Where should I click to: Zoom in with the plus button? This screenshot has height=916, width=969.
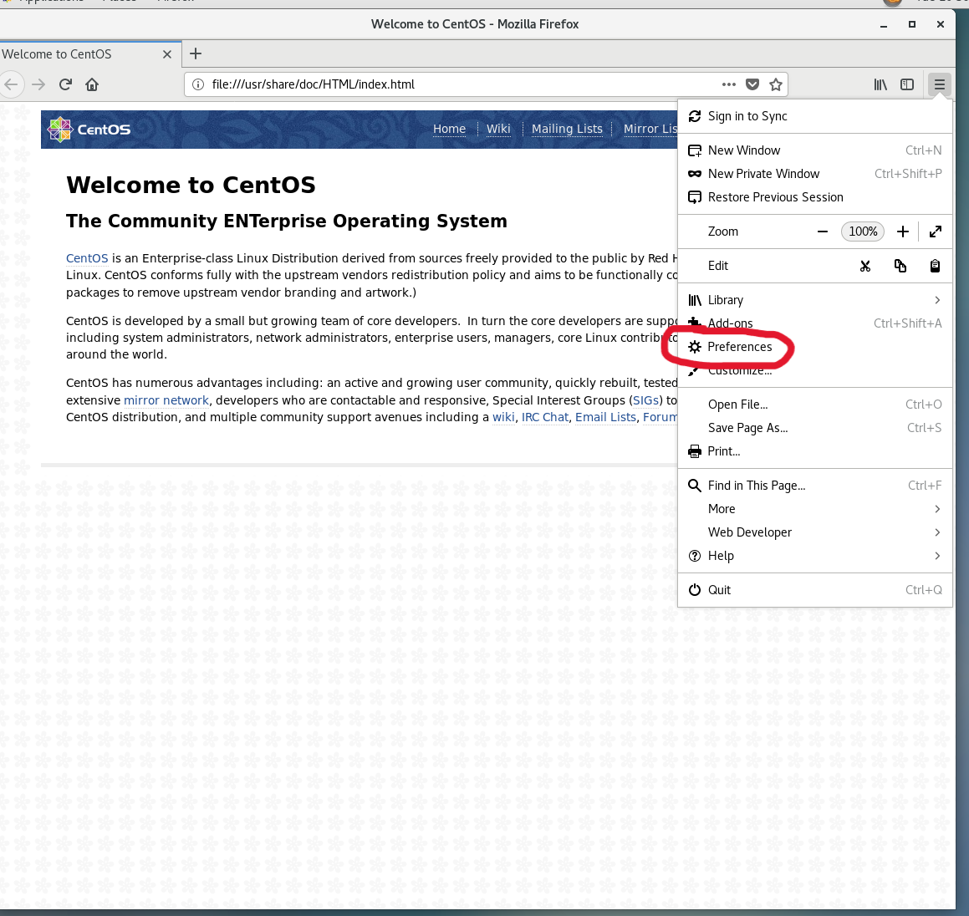[x=902, y=232]
